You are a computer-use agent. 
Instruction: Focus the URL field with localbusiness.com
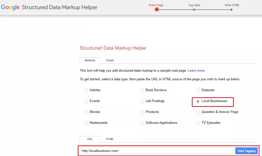pos(156,151)
